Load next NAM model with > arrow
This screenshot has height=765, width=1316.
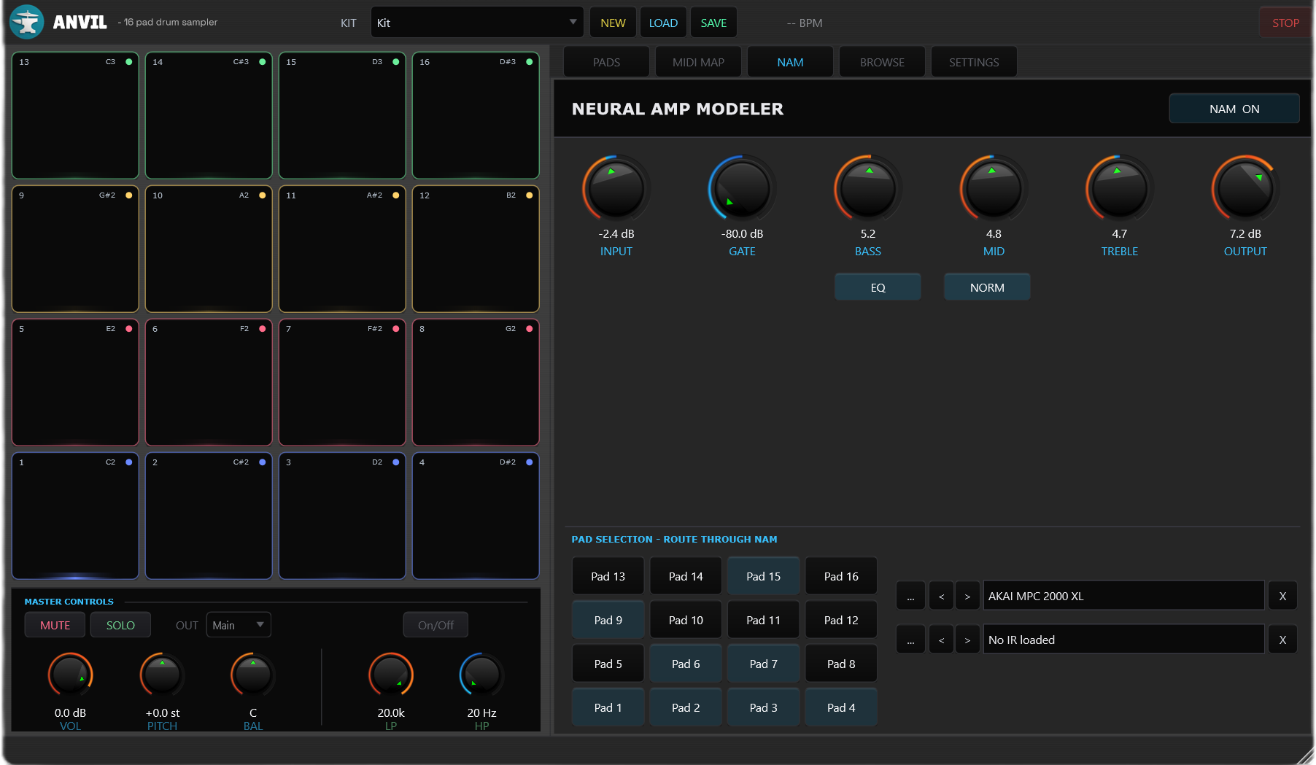click(x=967, y=596)
